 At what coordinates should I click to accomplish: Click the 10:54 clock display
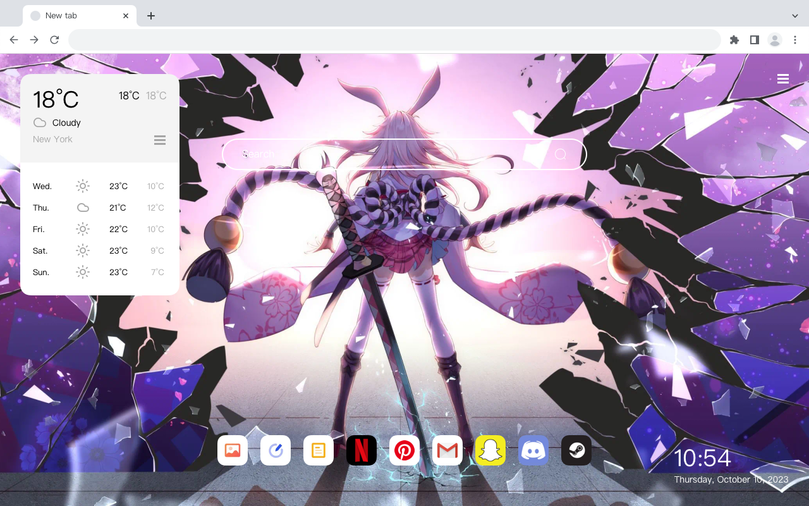click(x=702, y=459)
